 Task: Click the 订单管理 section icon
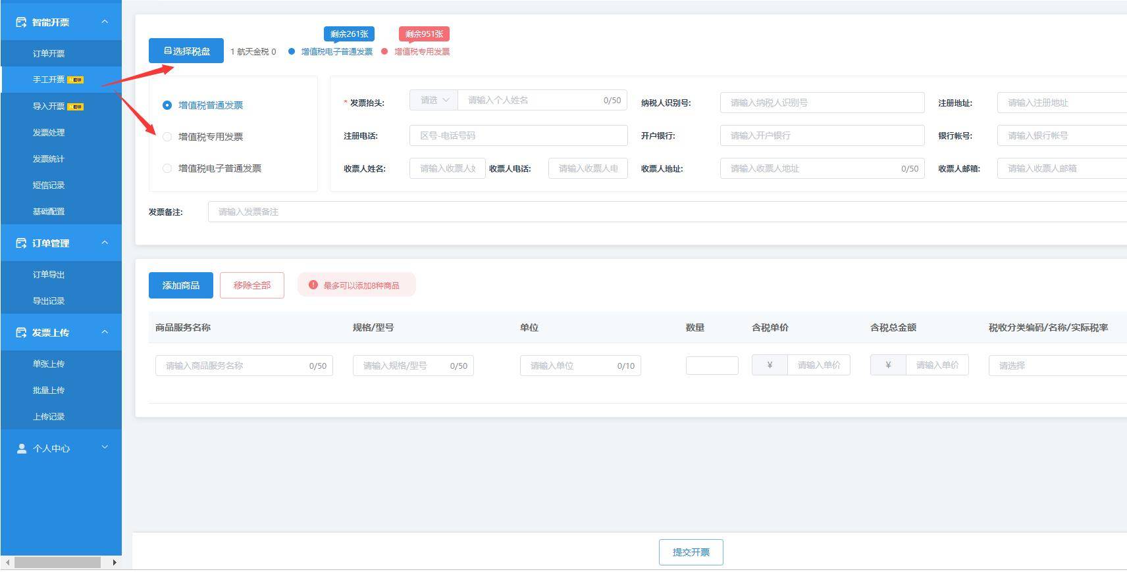[21, 243]
